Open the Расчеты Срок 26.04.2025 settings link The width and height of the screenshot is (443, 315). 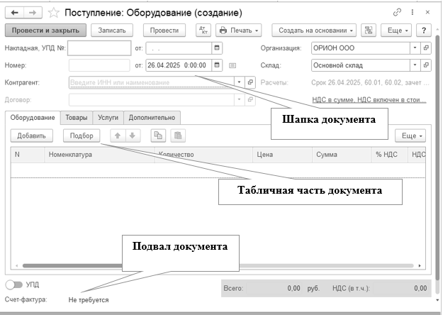pos(370,82)
